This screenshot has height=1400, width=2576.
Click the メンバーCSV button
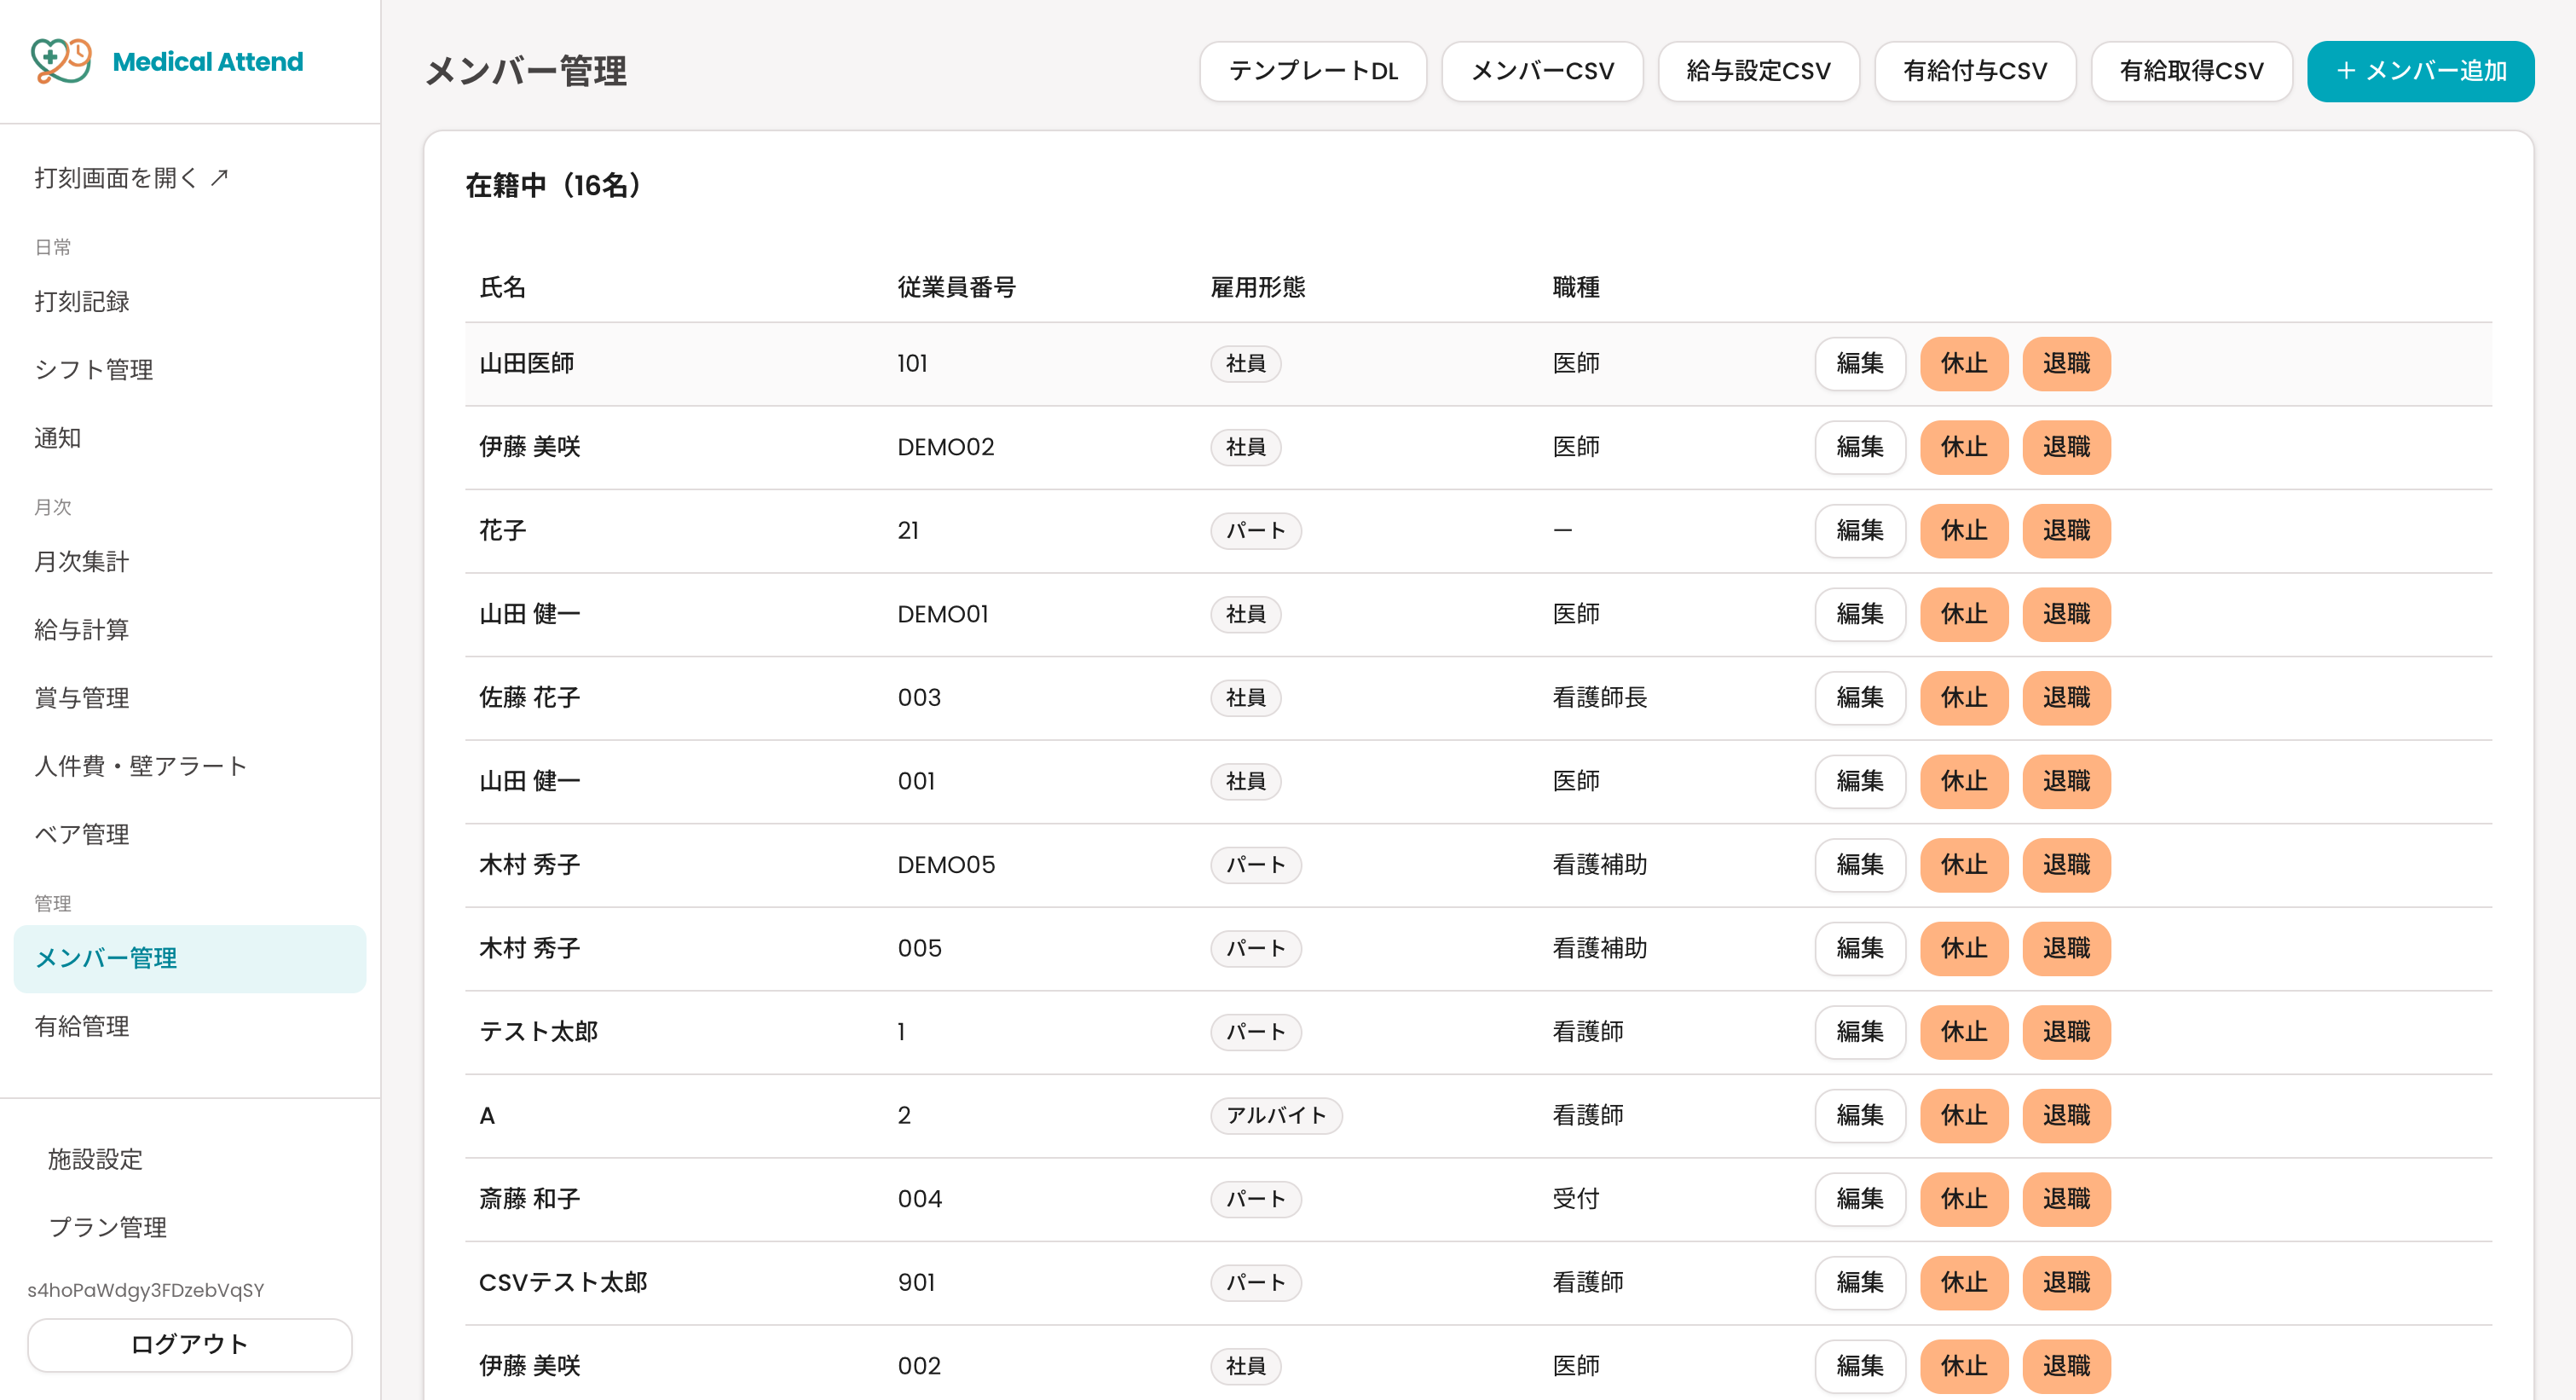coord(1542,71)
